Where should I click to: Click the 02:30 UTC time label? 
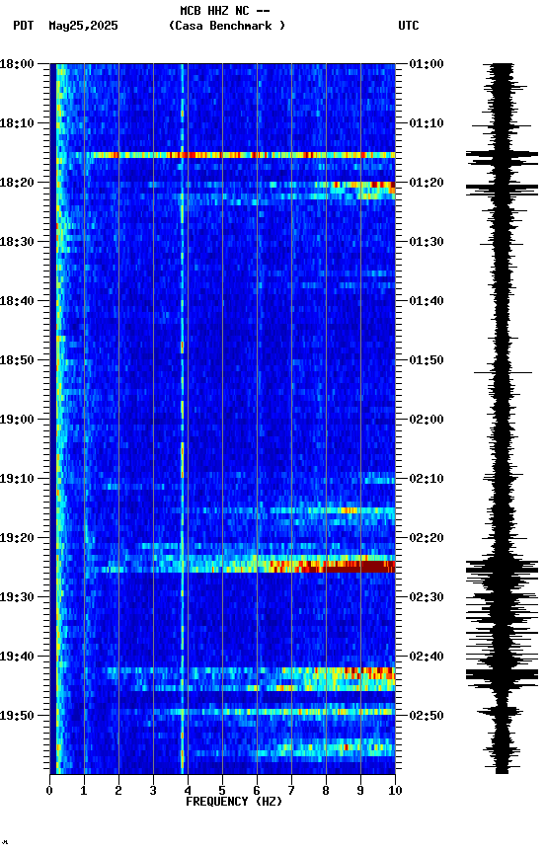pos(427,598)
